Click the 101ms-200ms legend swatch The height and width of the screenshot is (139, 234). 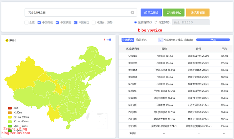coord(10,121)
